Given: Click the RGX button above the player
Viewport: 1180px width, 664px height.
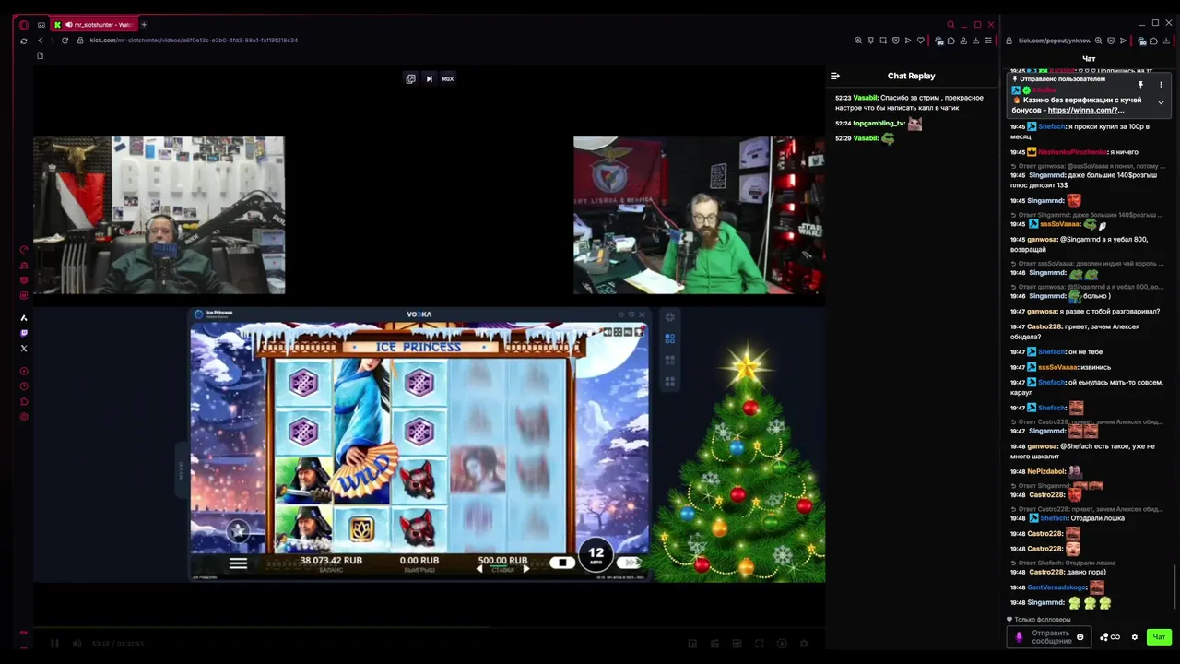Looking at the screenshot, I should (x=448, y=78).
